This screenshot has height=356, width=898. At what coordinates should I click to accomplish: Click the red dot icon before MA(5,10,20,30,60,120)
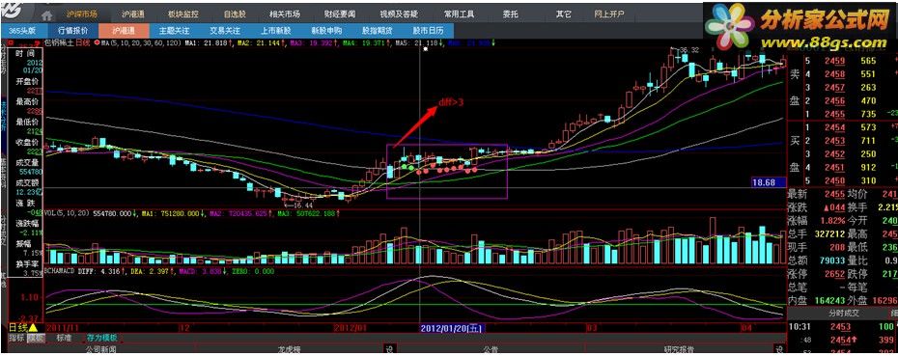[98, 42]
